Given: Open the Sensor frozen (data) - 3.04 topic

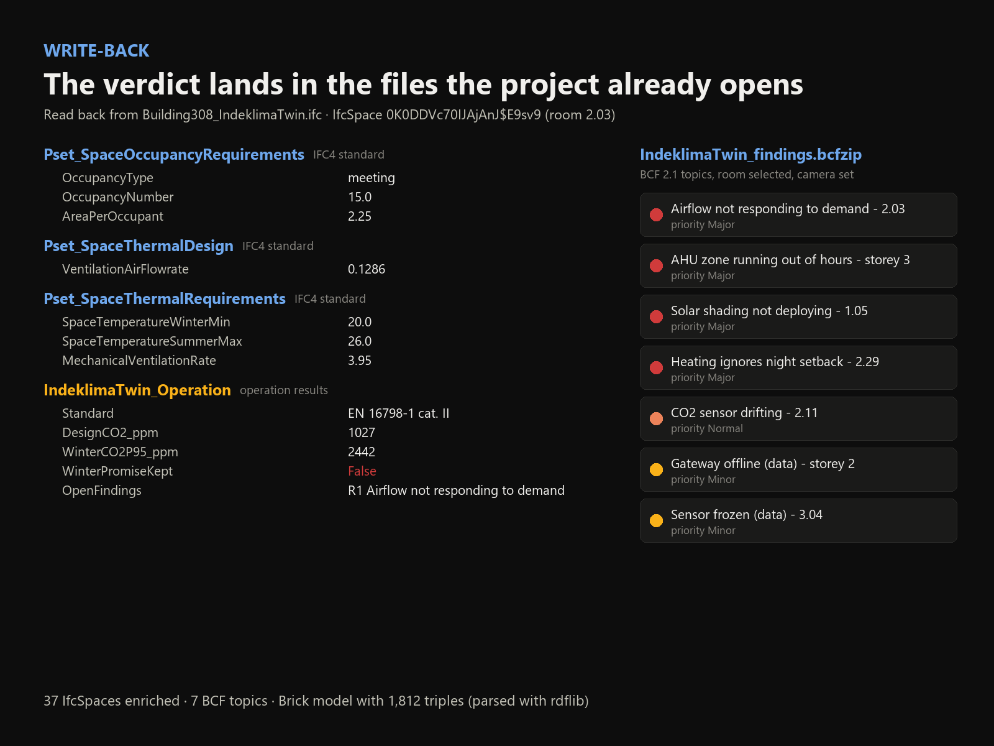Looking at the screenshot, I should tap(798, 520).
